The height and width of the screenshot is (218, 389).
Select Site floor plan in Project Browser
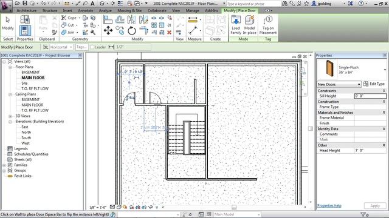click(x=24, y=84)
